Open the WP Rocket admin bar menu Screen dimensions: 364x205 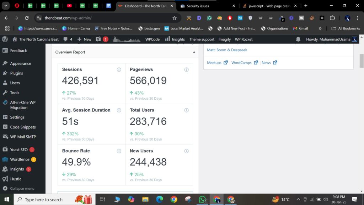click(x=243, y=39)
